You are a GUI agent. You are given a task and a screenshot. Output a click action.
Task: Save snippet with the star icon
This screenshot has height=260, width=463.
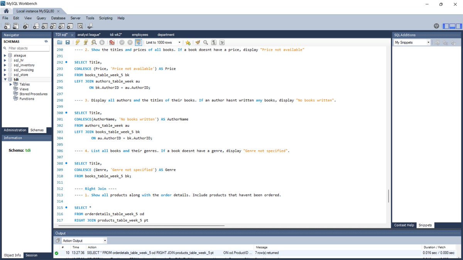(x=188, y=42)
